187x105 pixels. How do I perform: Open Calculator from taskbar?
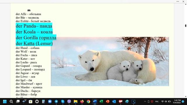pos(44,101)
